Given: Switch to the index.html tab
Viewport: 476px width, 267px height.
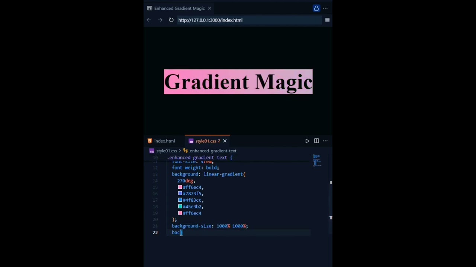Looking at the screenshot, I should point(164,141).
